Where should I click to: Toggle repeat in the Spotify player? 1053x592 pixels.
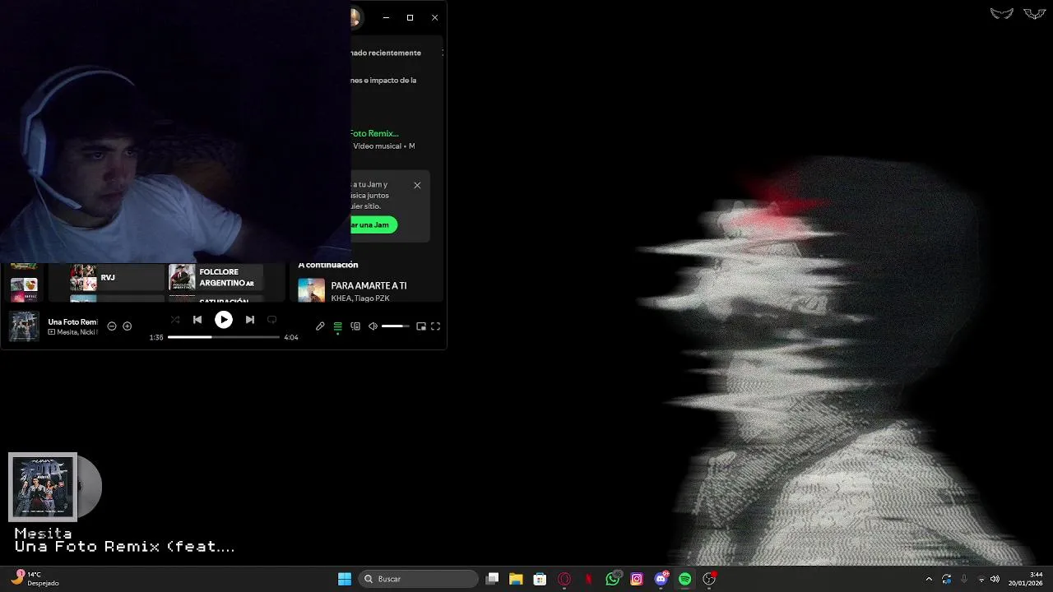(x=272, y=320)
